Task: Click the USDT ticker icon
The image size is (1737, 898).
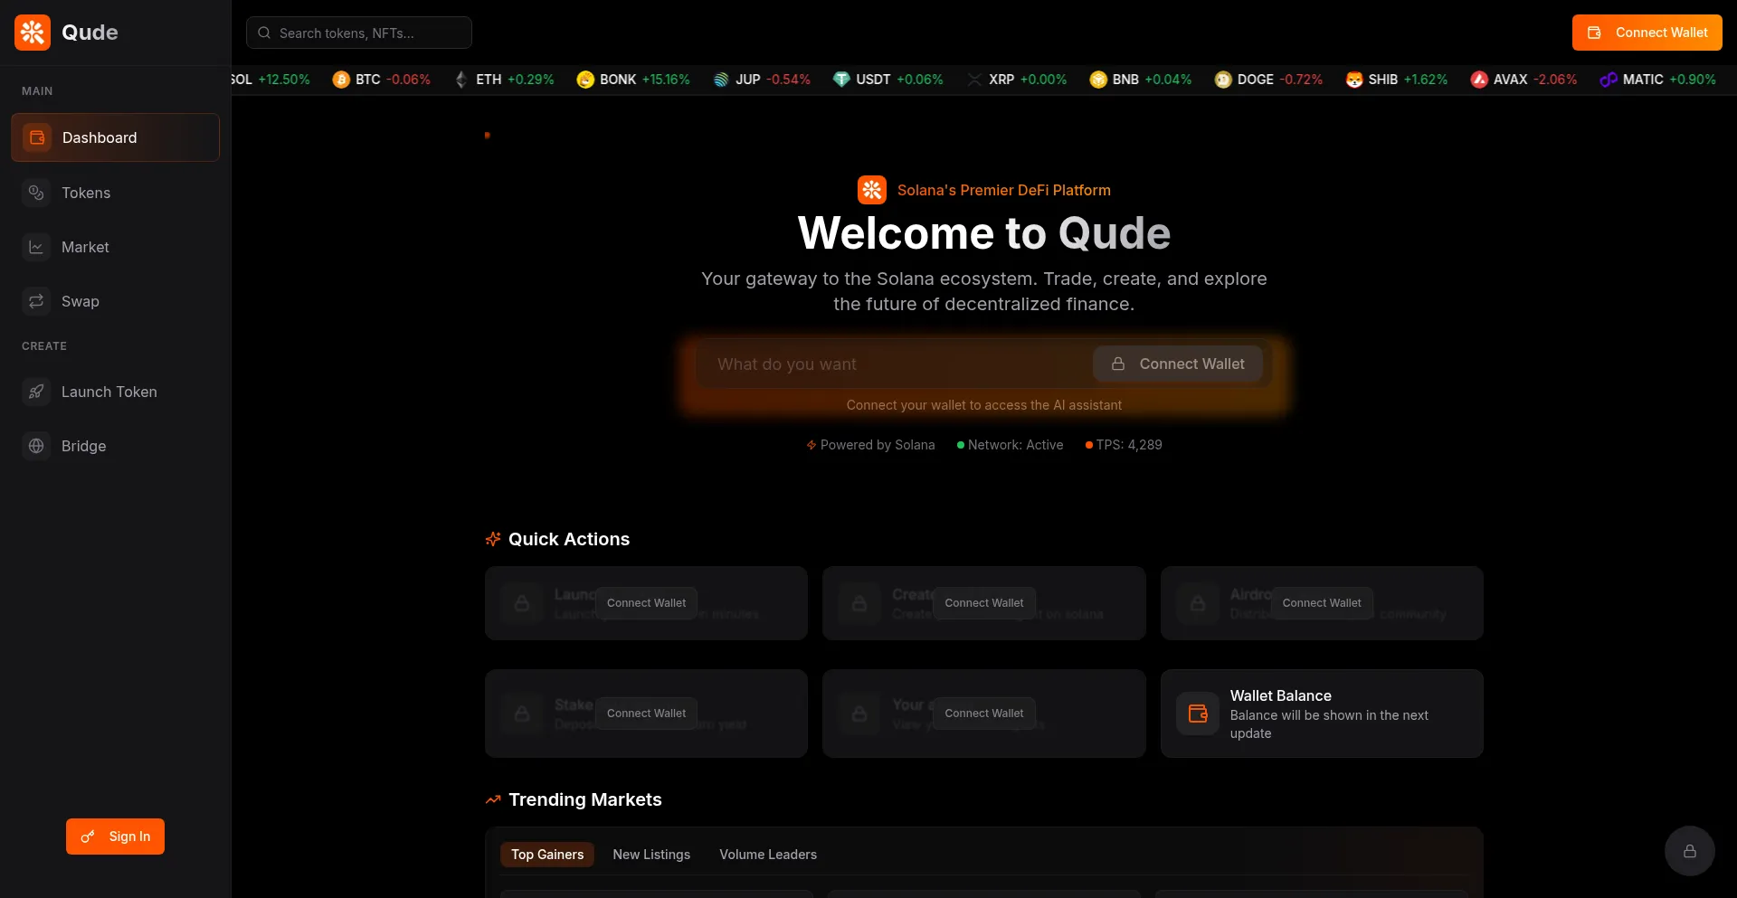Action: point(841,80)
